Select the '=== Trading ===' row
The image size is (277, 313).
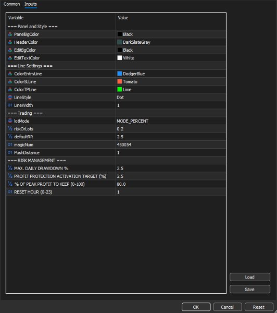116,113
